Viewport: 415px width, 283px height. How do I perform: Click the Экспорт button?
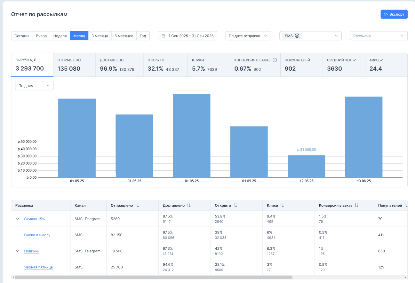pyautogui.click(x=394, y=14)
